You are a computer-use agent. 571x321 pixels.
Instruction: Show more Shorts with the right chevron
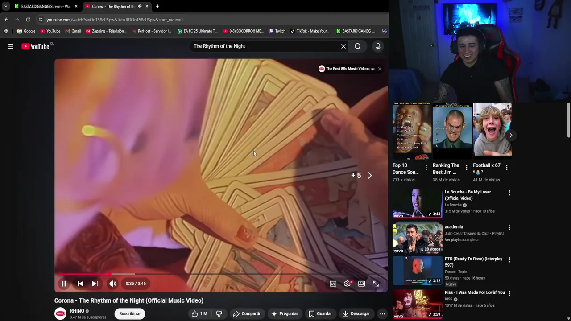coord(511,135)
